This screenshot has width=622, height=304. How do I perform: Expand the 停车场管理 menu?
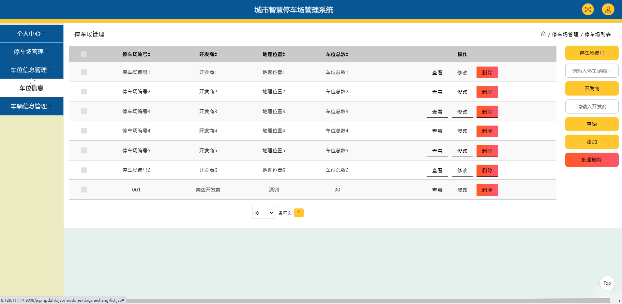tap(31, 52)
